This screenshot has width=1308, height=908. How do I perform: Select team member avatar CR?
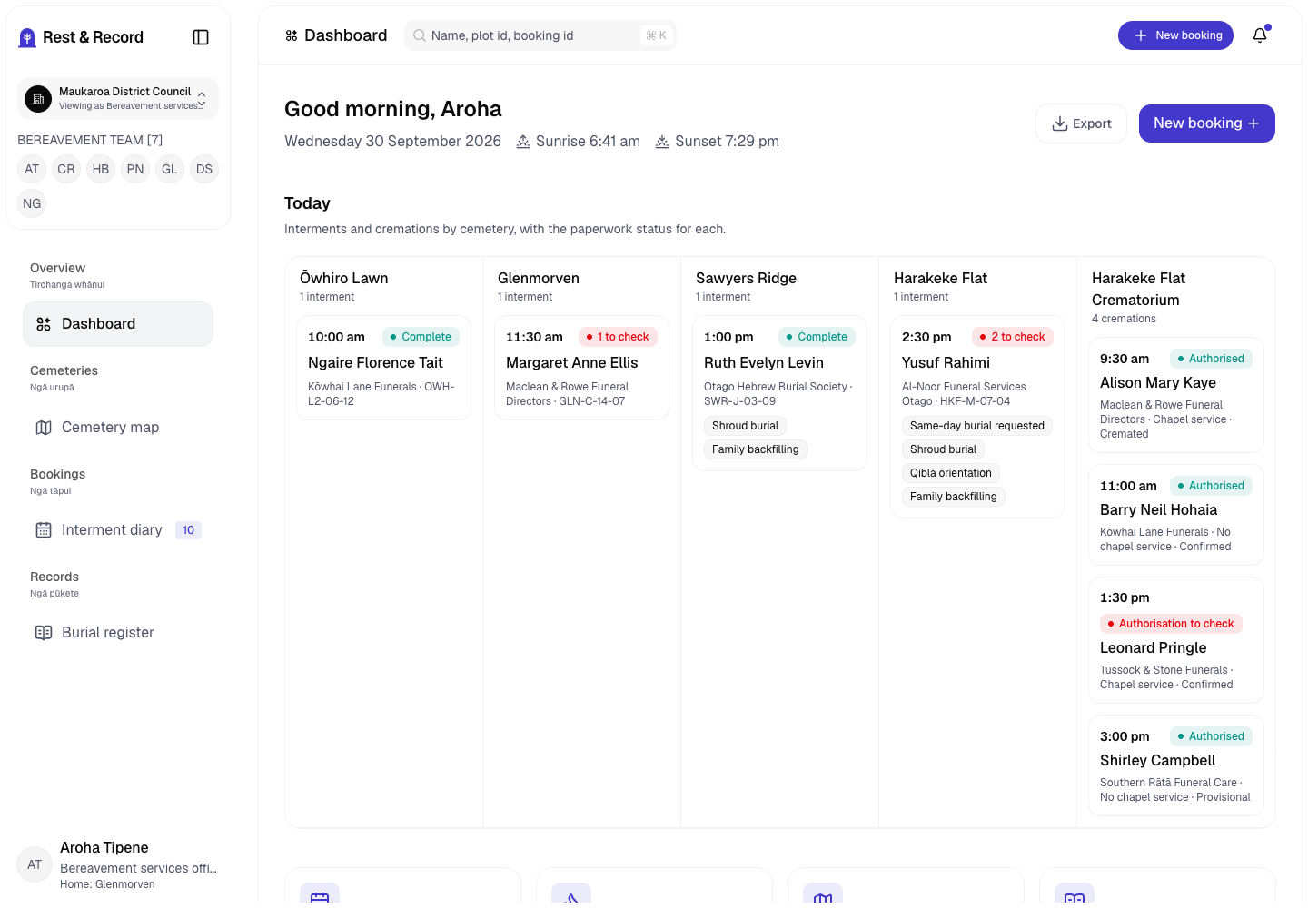click(x=66, y=169)
